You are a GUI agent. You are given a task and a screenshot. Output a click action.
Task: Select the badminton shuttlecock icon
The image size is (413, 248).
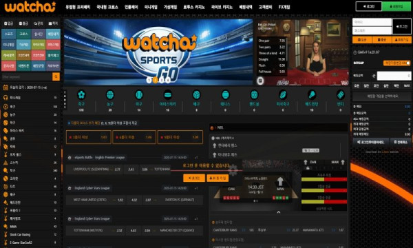pos(312,94)
